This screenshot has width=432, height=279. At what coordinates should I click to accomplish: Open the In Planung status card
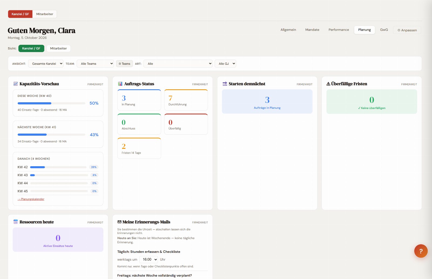pyautogui.click(x=139, y=100)
